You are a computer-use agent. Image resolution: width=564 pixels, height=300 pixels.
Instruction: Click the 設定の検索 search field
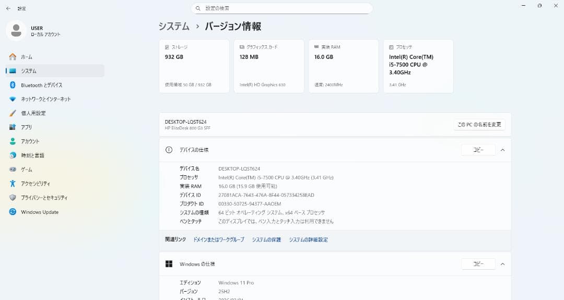(x=282, y=8)
